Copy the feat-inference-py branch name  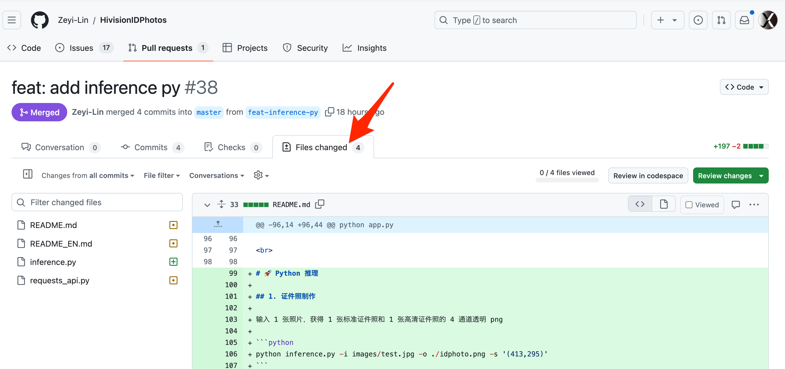[329, 112]
